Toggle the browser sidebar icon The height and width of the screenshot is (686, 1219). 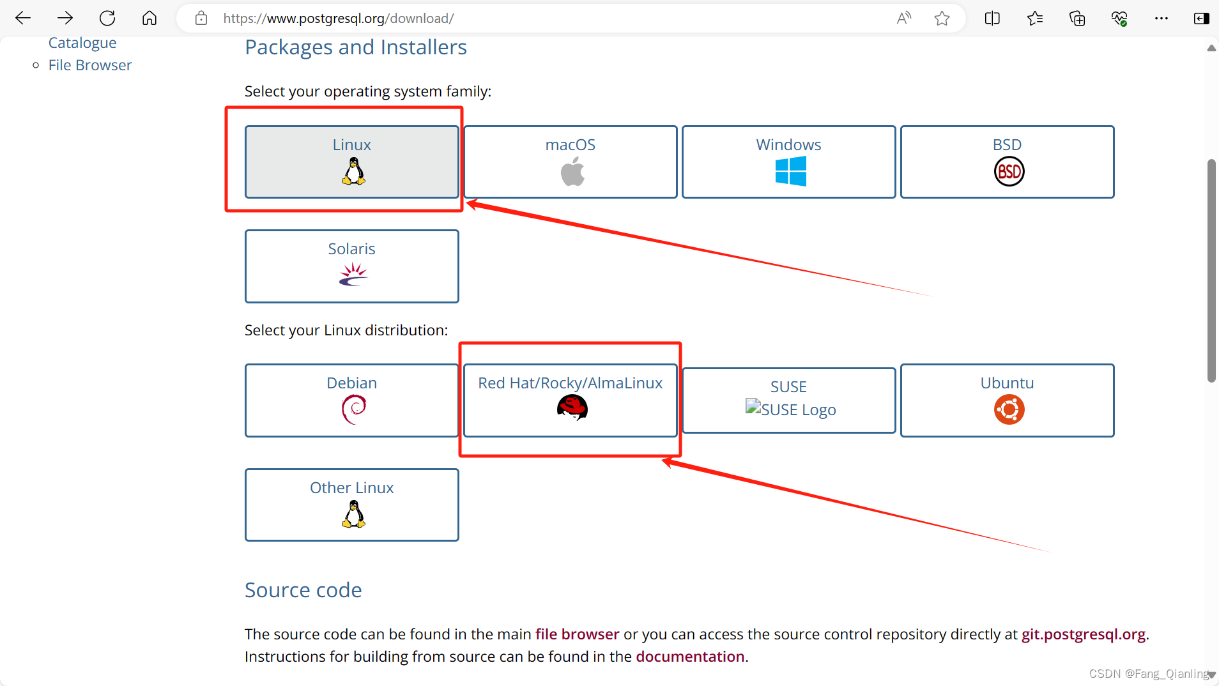pyautogui.click(x=1201, y=18)
